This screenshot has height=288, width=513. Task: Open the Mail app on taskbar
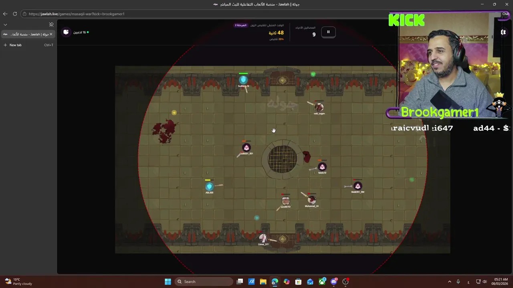coord(310,282)
